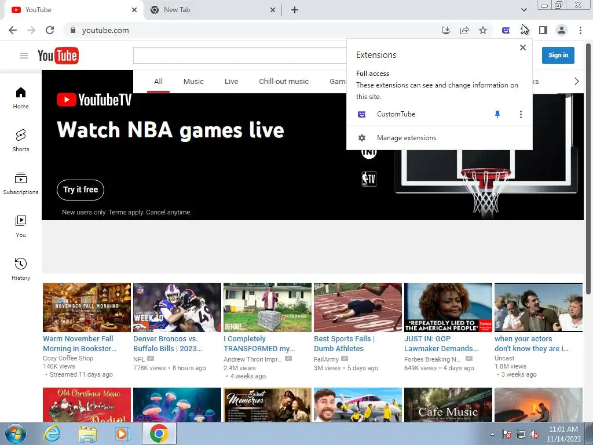Open the volume icon in system tray

tap(535, 435)
